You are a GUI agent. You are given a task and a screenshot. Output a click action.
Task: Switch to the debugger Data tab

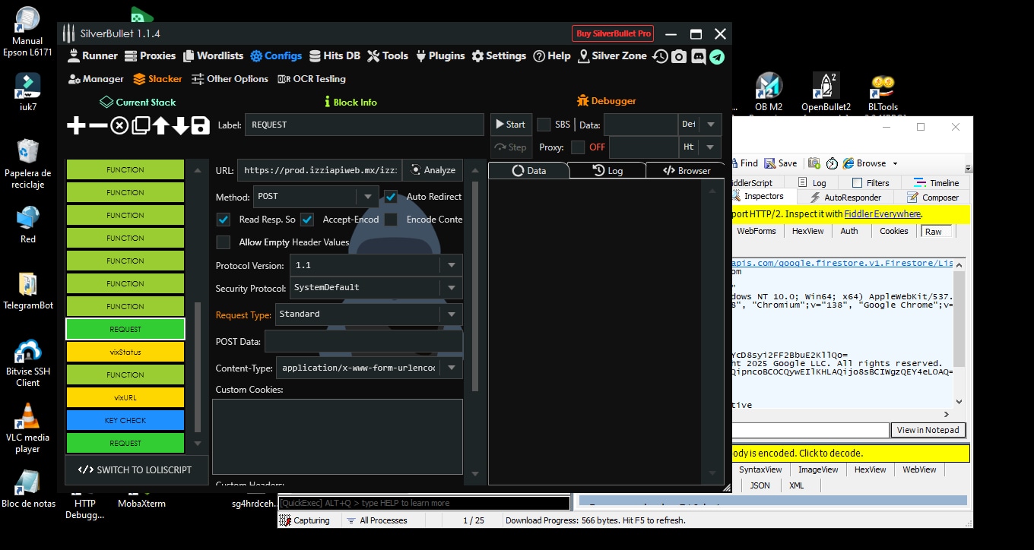click(529, 170)
